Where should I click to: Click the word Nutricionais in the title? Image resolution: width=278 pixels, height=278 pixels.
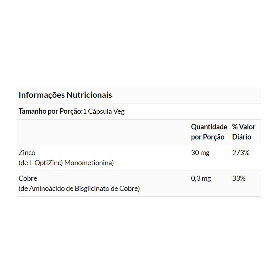(x=89, y=95)
